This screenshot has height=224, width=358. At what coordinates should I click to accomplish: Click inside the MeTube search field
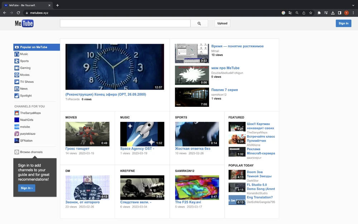(x=125, y=23)
